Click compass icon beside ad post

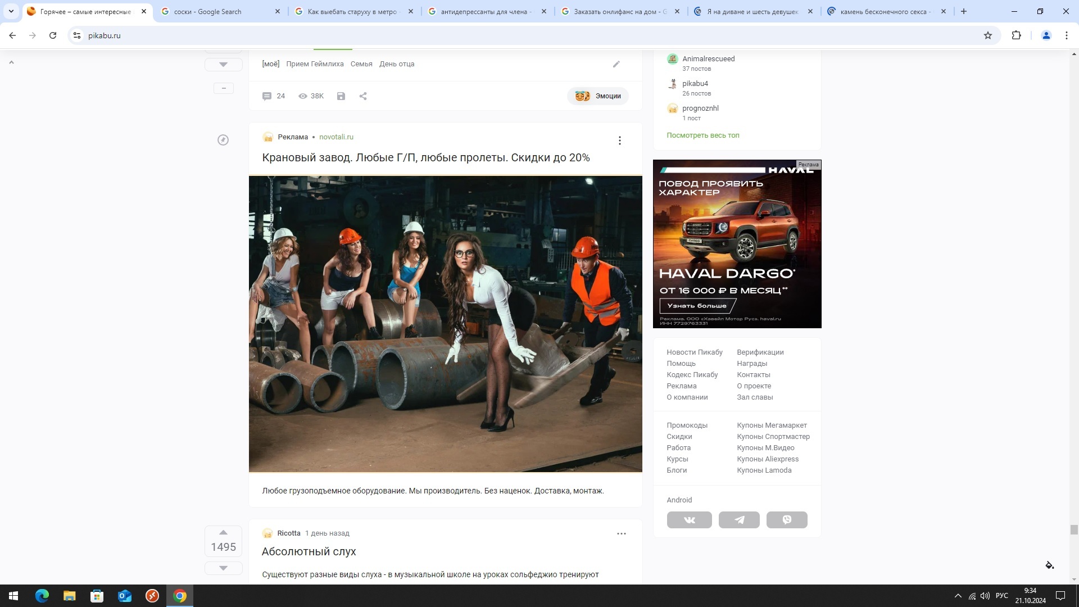point(223,140)
